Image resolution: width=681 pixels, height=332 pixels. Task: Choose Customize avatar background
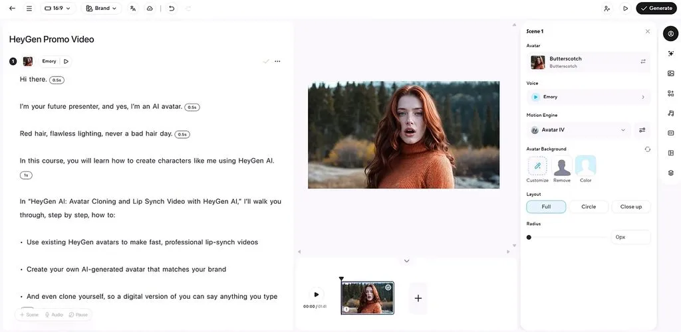pos(537,169)
